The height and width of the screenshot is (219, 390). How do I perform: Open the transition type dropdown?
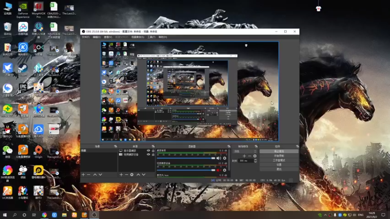coord(245,151)
